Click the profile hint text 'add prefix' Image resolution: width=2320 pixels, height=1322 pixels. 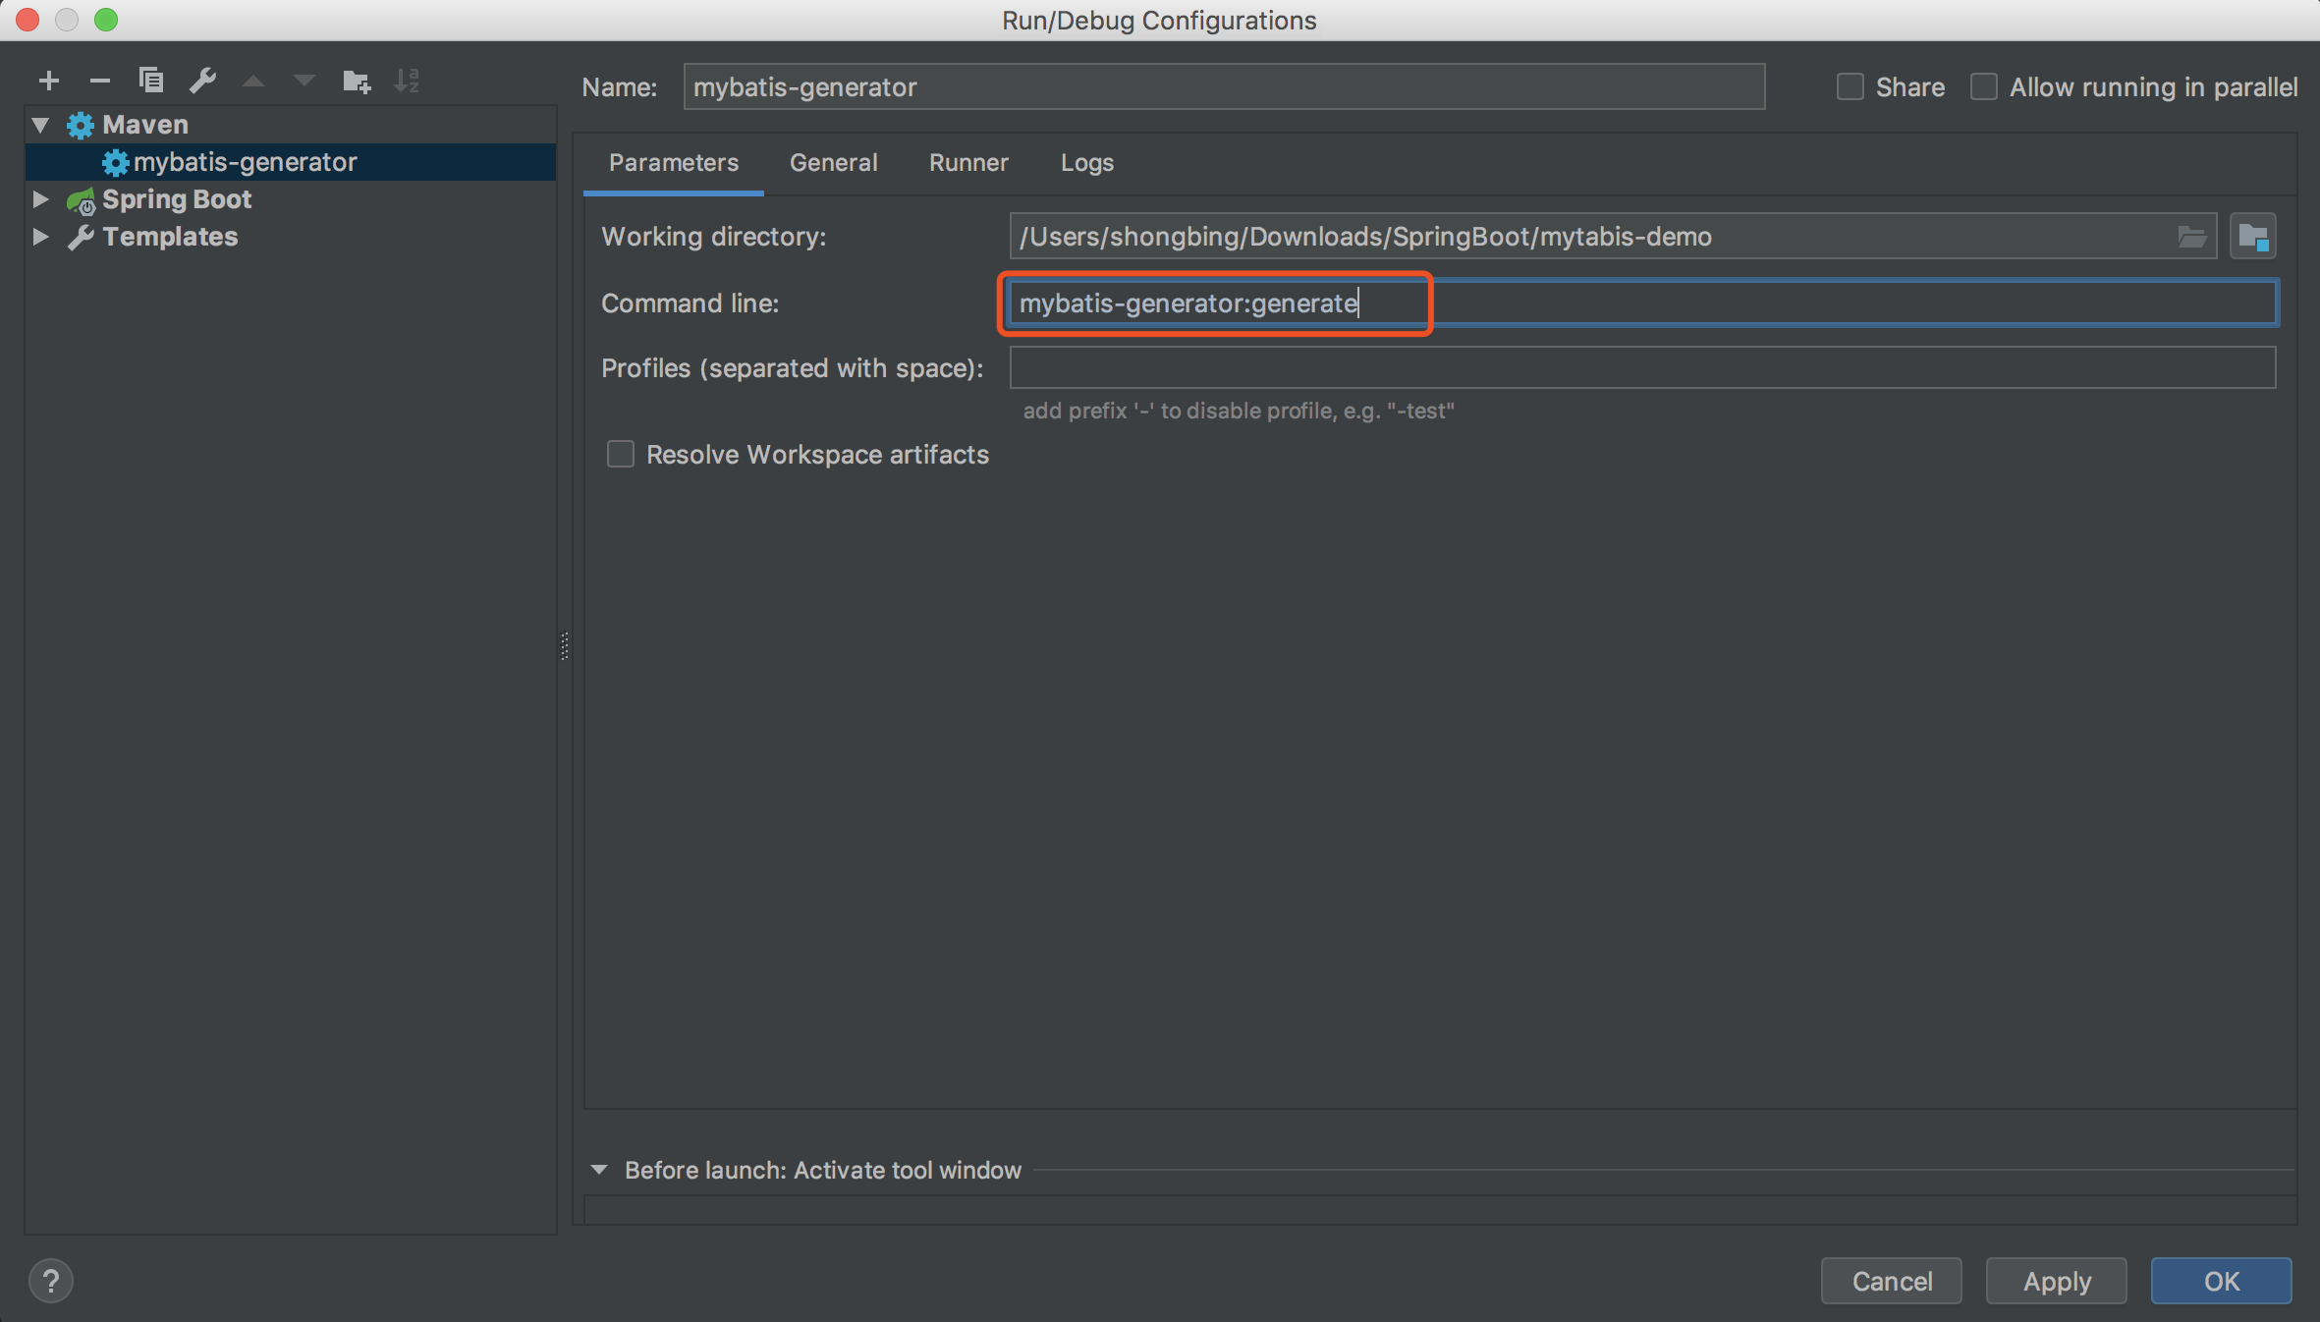tap(1239, 411)
